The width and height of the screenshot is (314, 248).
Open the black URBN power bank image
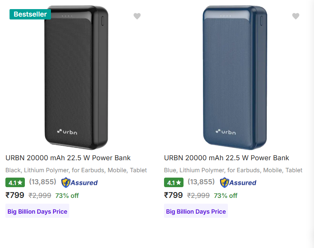(x=76, y=78)
